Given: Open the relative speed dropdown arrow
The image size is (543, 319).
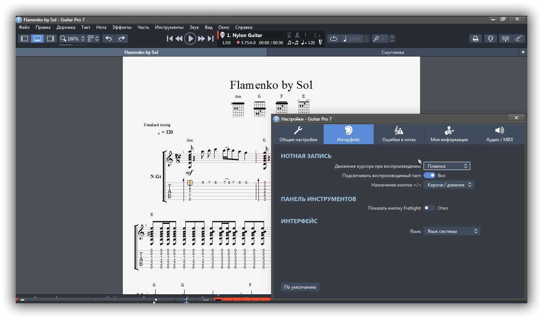Looking at the screenshot, I should coord(366,39).
